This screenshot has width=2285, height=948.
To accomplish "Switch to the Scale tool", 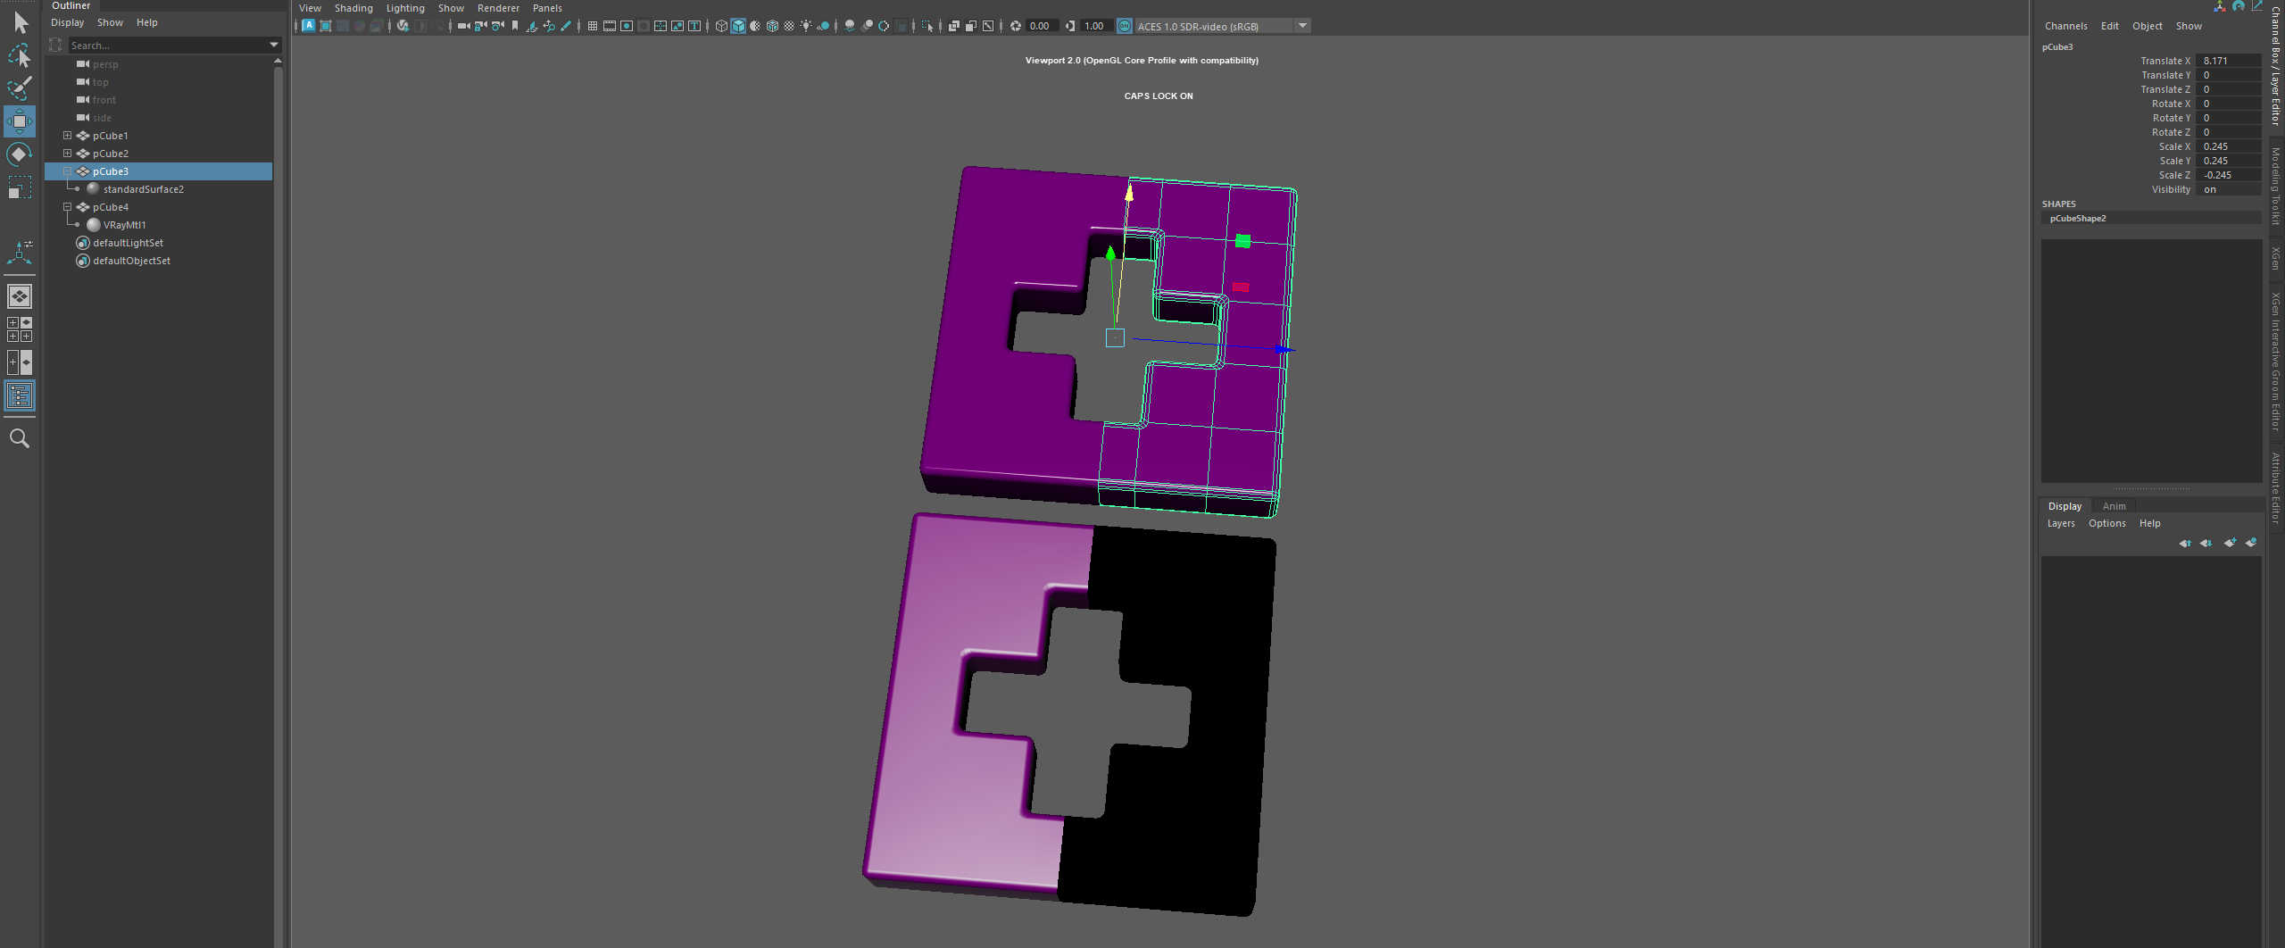I will click(x=20, y=187).
